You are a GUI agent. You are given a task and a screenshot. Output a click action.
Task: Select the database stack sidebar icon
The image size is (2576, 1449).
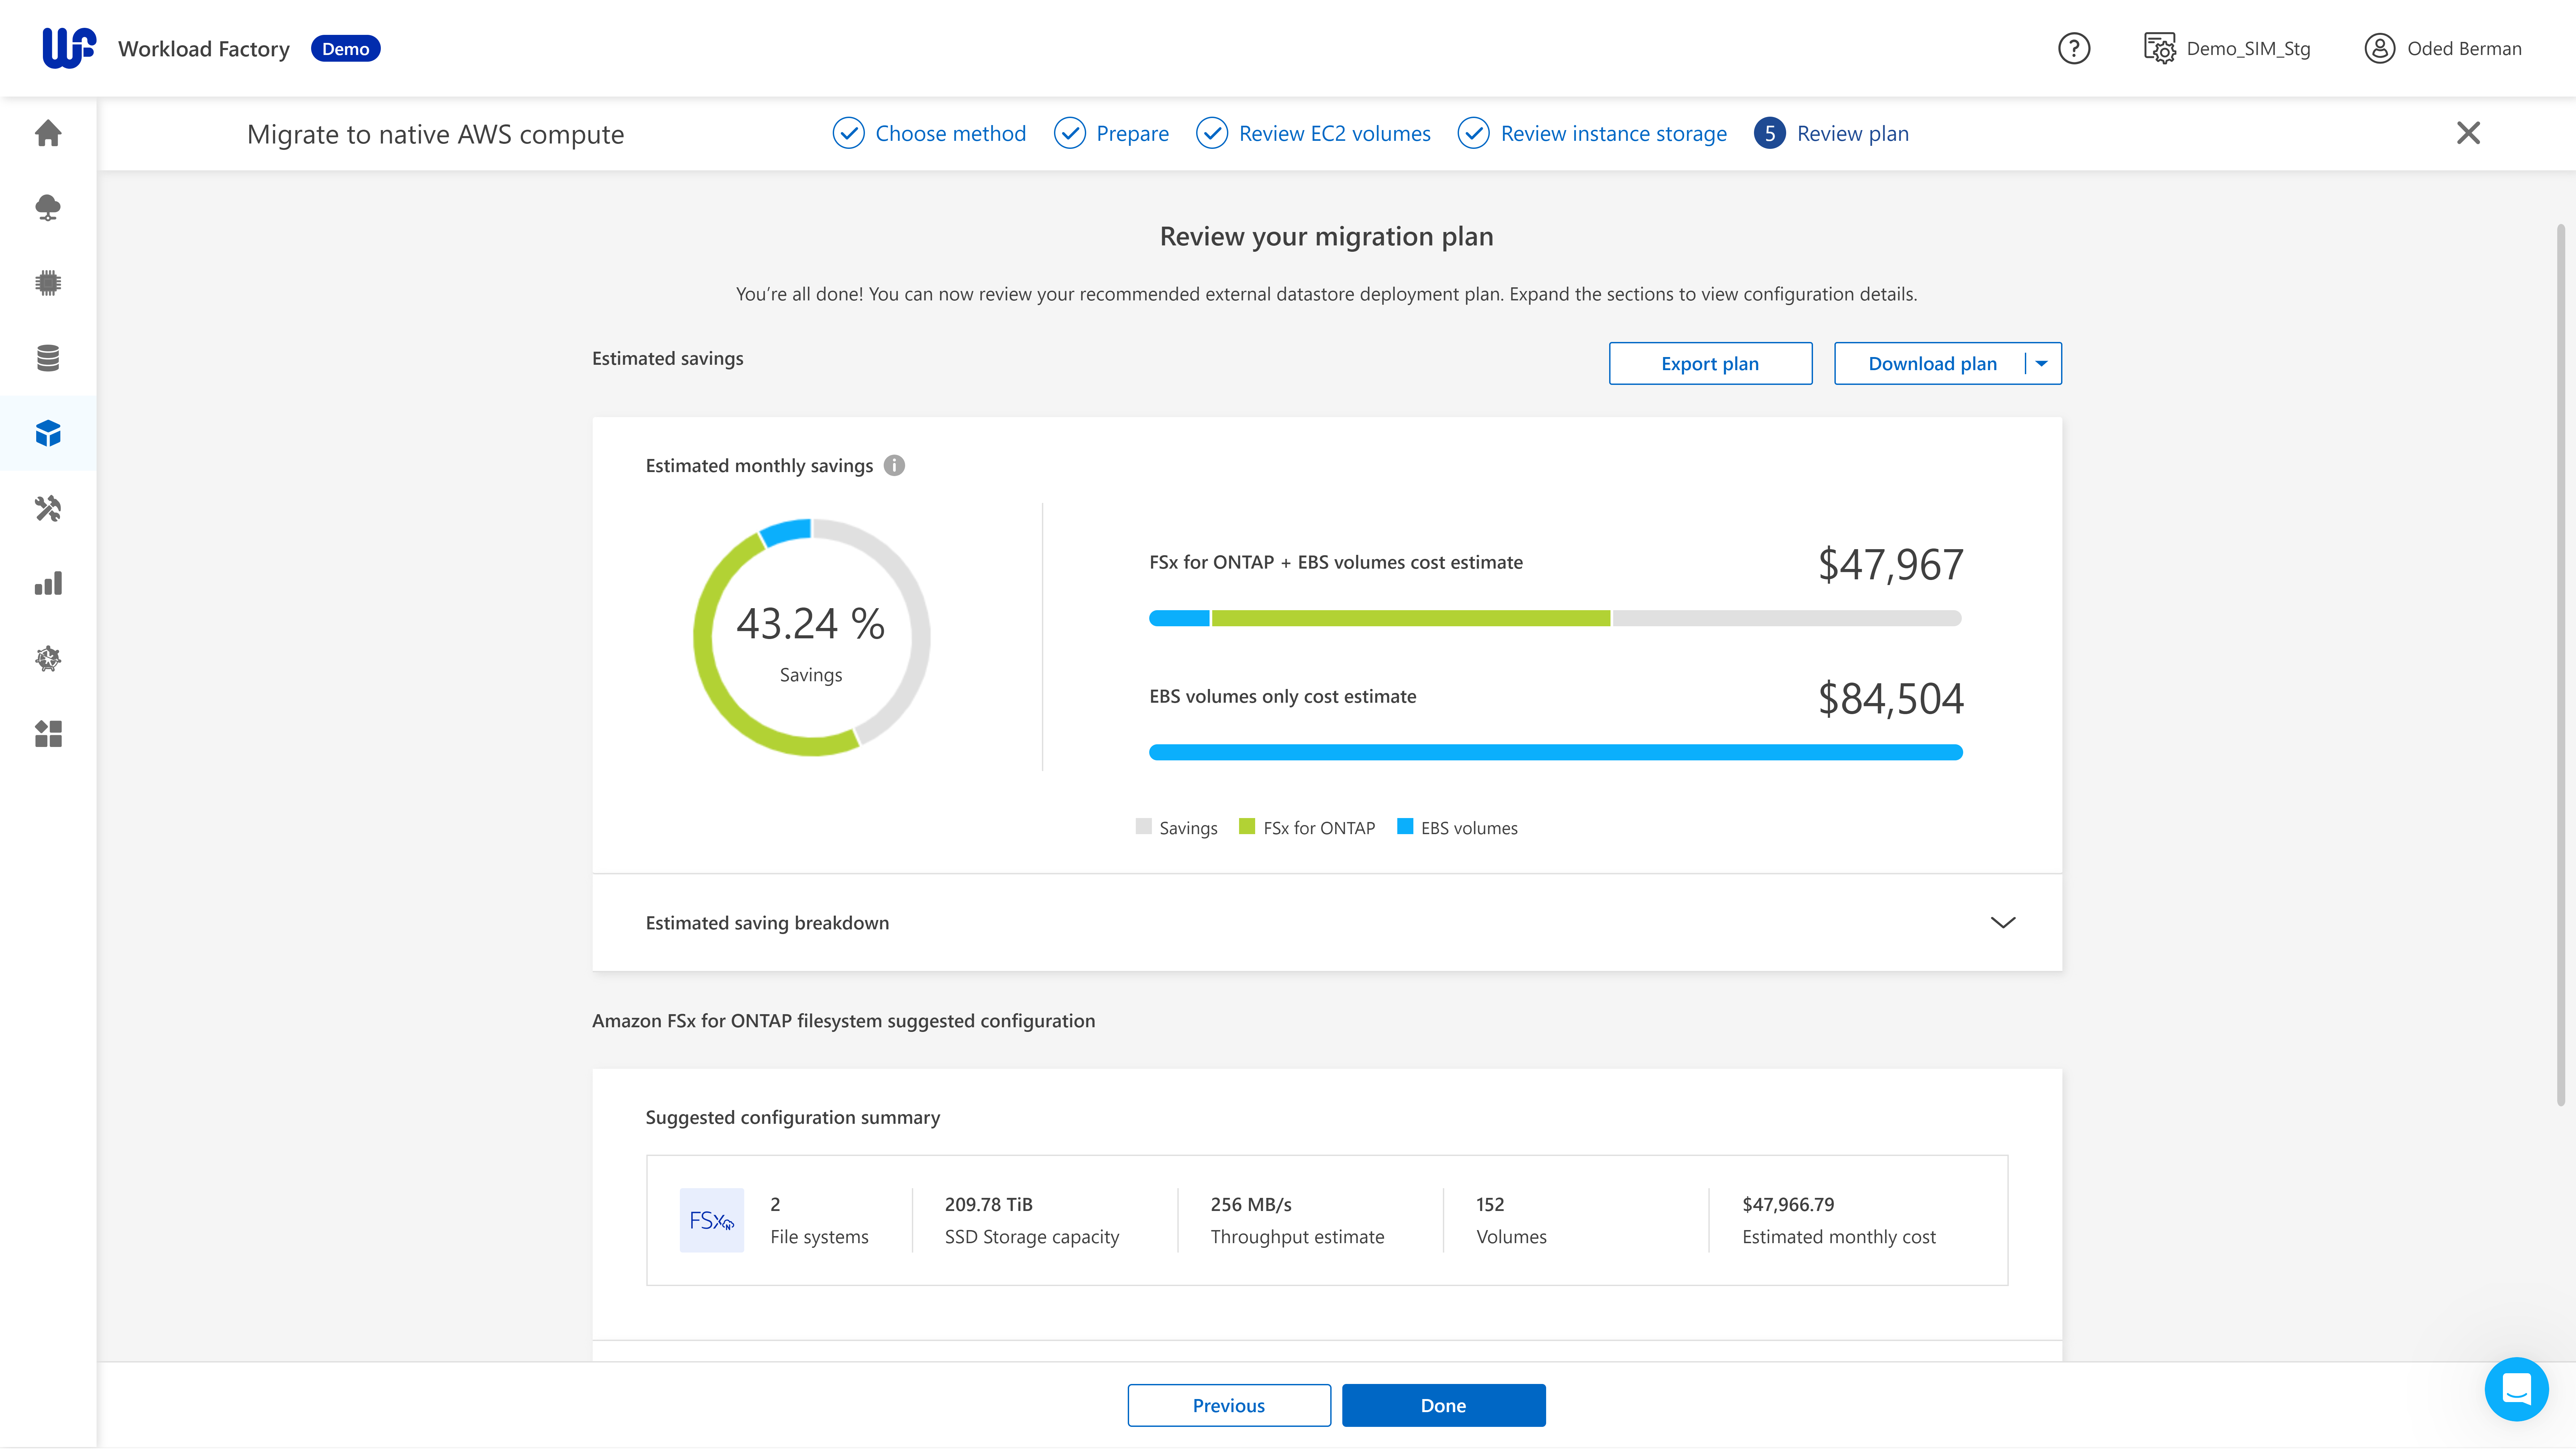click(x=48, y=358)
